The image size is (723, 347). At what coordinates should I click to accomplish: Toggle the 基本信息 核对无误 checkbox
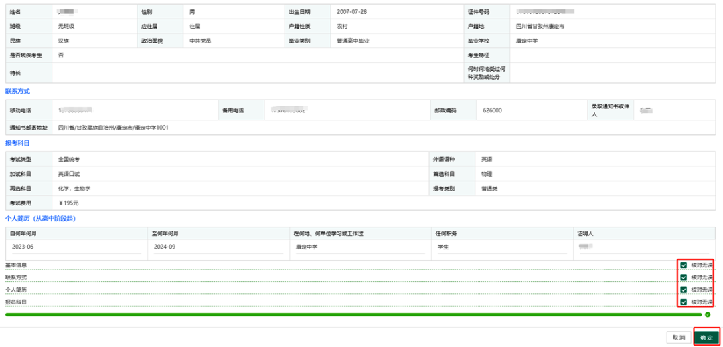[x=684, y=265]
